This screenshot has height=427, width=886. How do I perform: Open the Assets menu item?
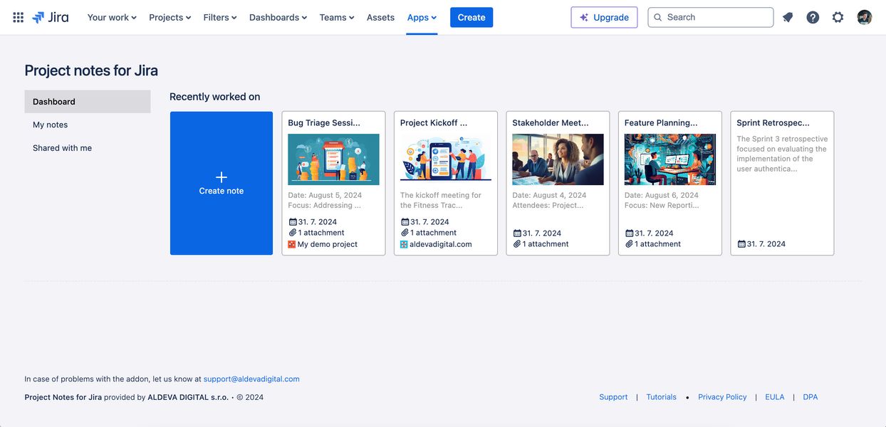click(x=380, y=17)
